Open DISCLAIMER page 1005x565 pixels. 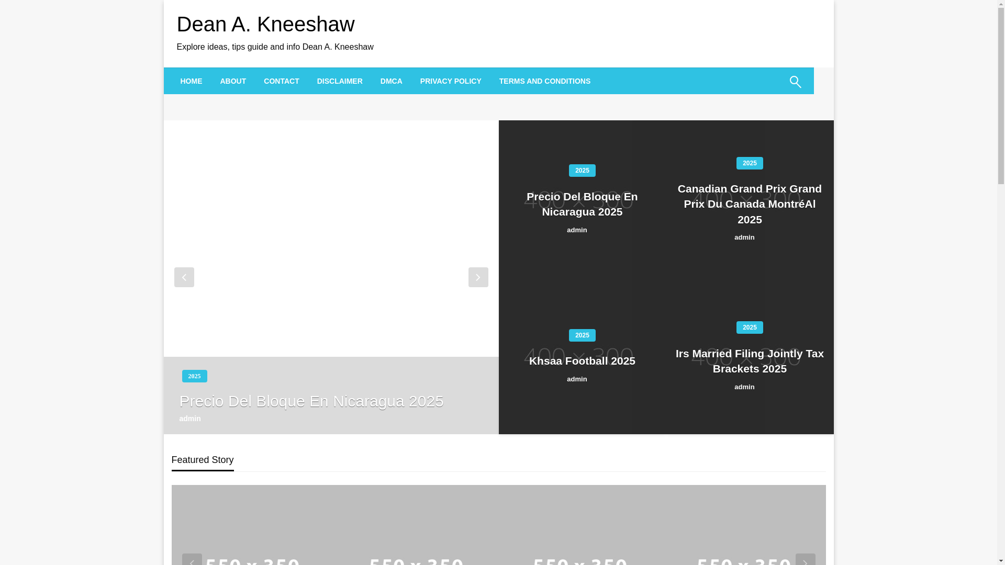(340, 81)
